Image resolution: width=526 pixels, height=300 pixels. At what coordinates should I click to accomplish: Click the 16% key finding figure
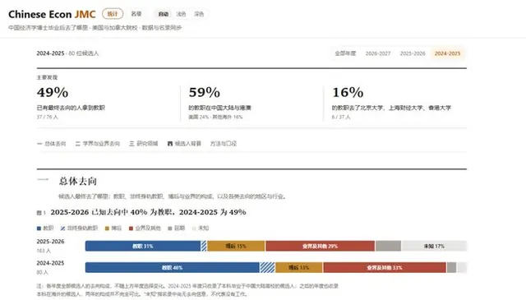(348, 92)
